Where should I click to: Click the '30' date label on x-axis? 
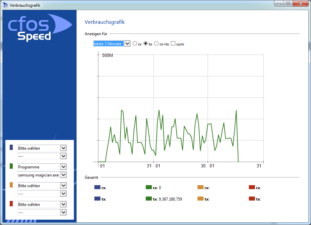203,166
